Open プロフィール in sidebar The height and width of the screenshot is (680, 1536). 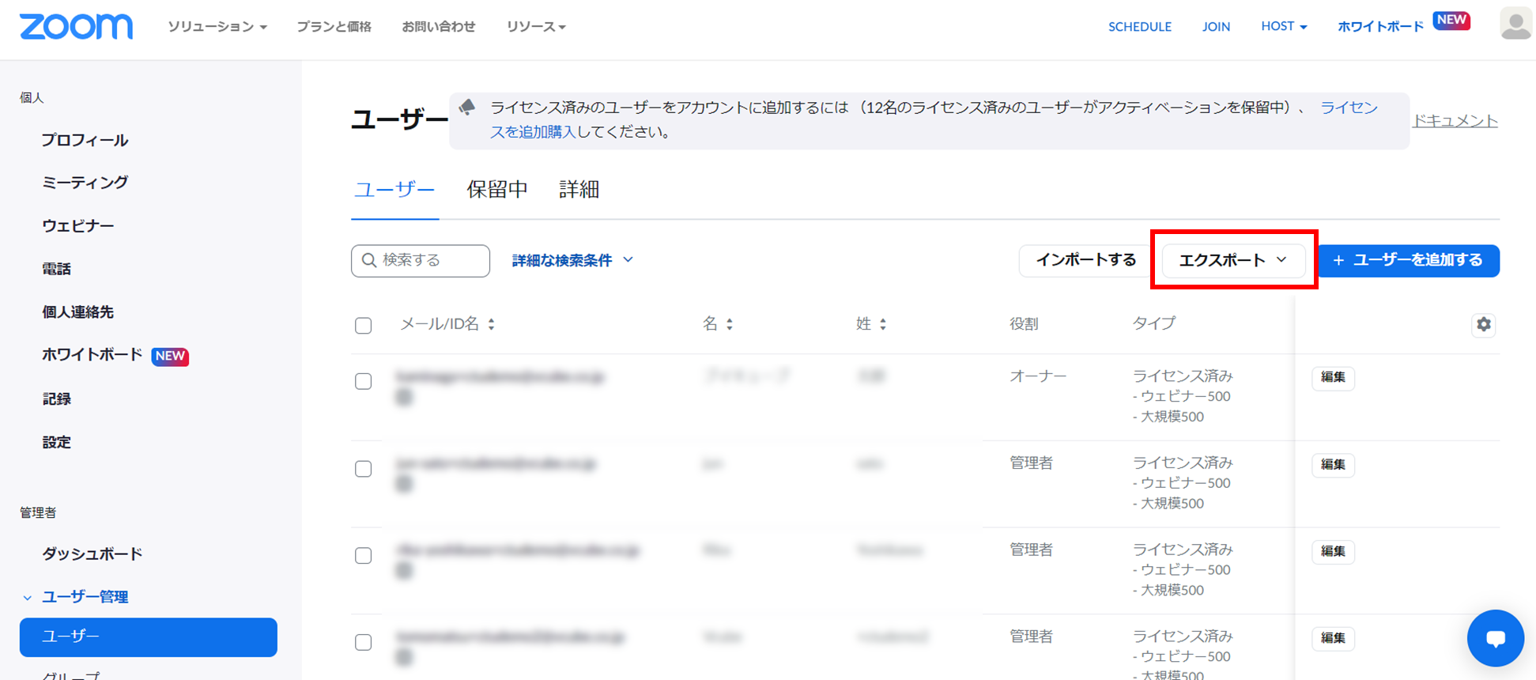click(x=85, y=141)
